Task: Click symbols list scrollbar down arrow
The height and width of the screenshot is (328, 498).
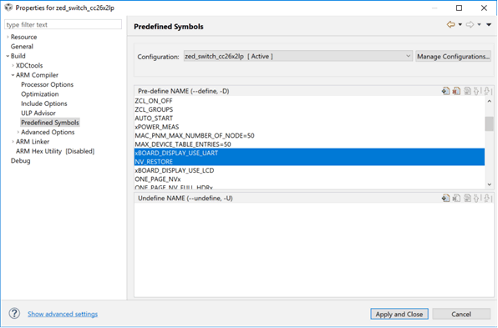Action: [x=489, y=184]
